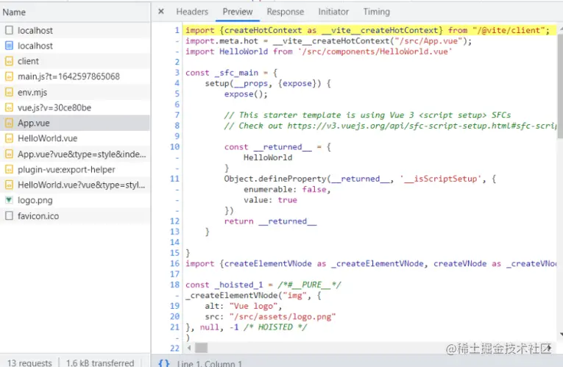Viewport: 563px width, 367px height.
Task: Click the '13 requests' status text
Action: tap(29, 363)
